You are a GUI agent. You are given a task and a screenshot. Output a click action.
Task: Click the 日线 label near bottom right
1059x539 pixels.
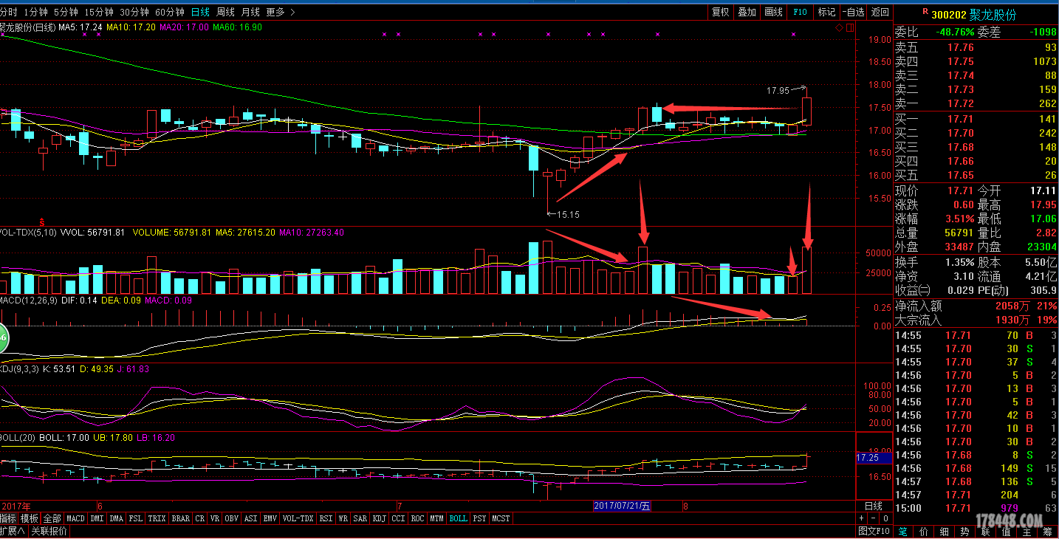pyautogui.click(x=874, y=507)
